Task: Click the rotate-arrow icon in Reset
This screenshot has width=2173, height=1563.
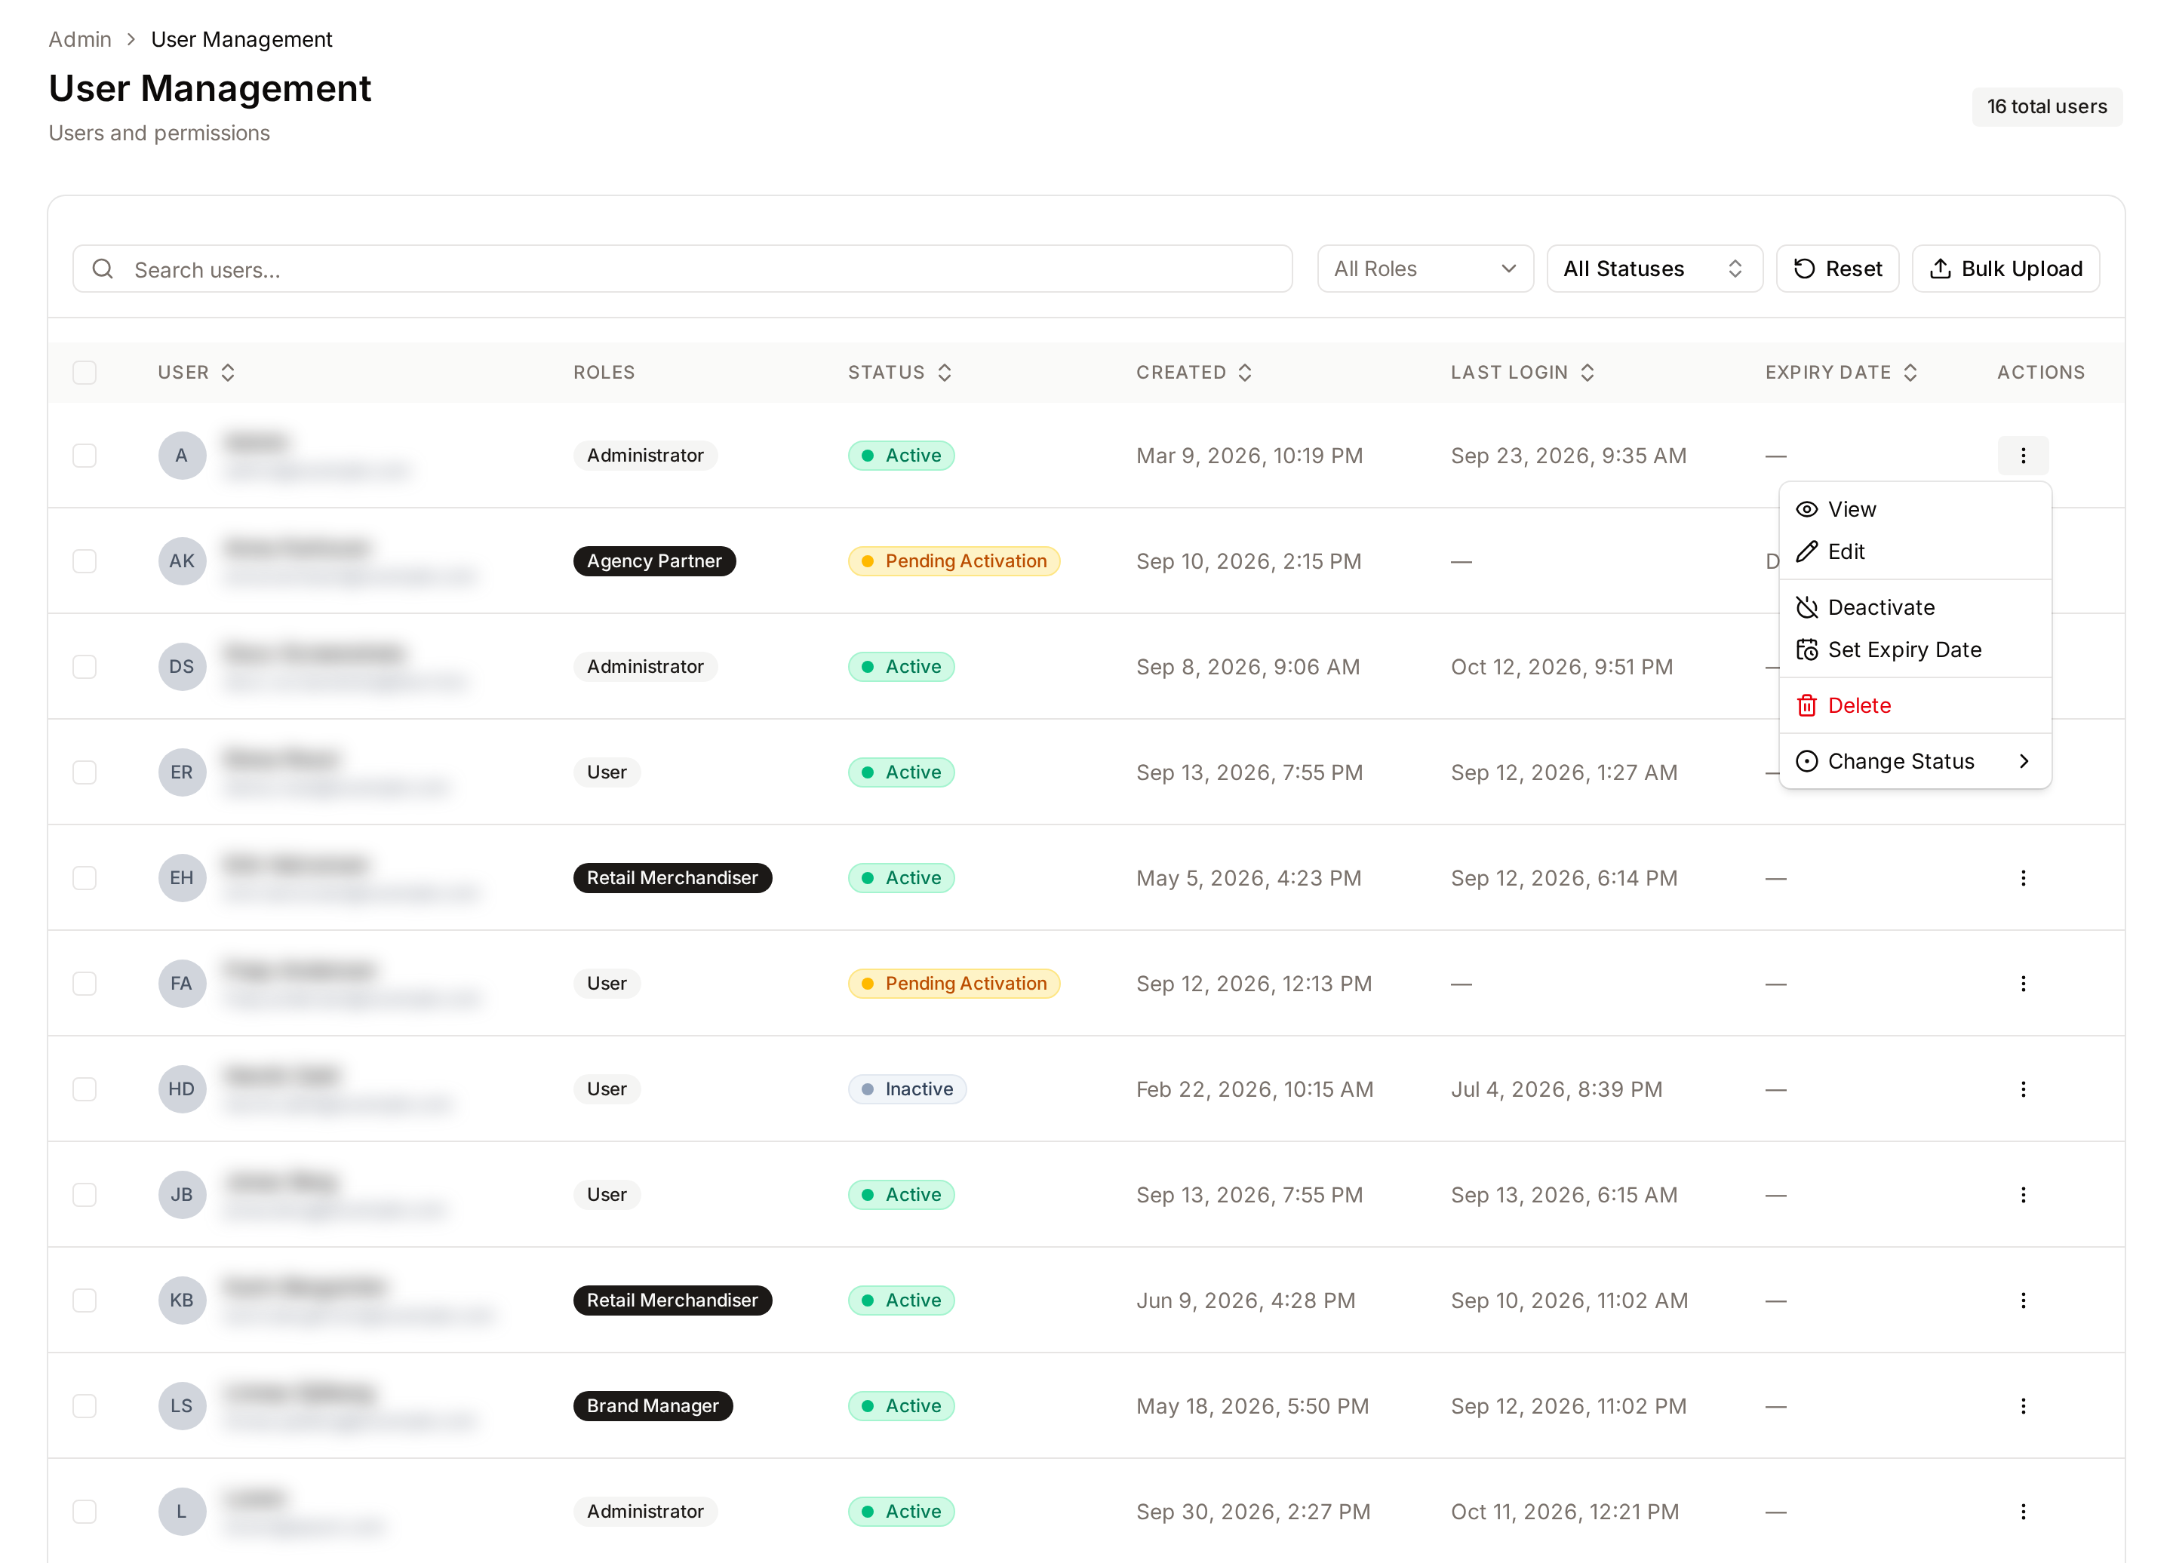Action: 1804,269
